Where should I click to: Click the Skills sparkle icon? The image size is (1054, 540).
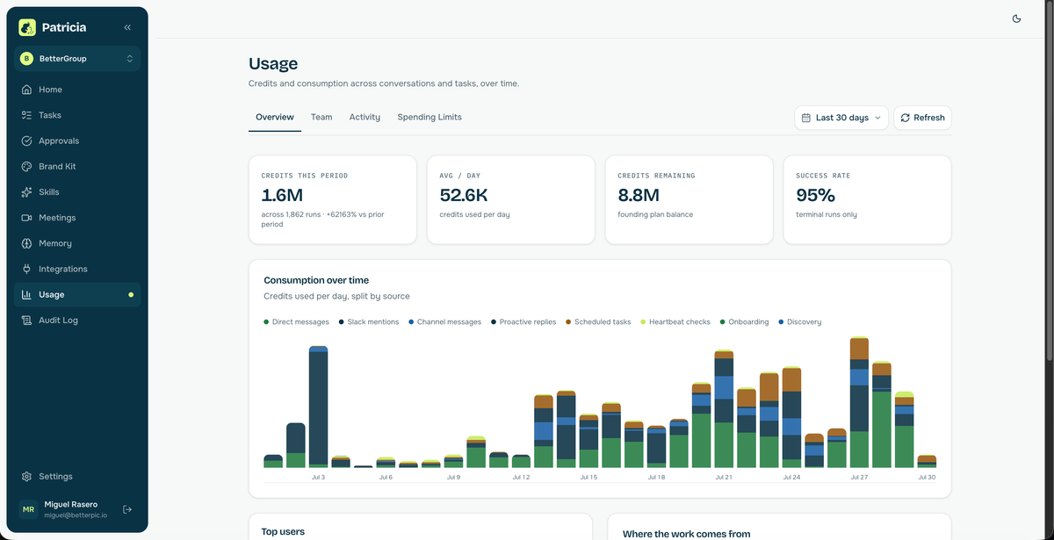pos(26,191)
